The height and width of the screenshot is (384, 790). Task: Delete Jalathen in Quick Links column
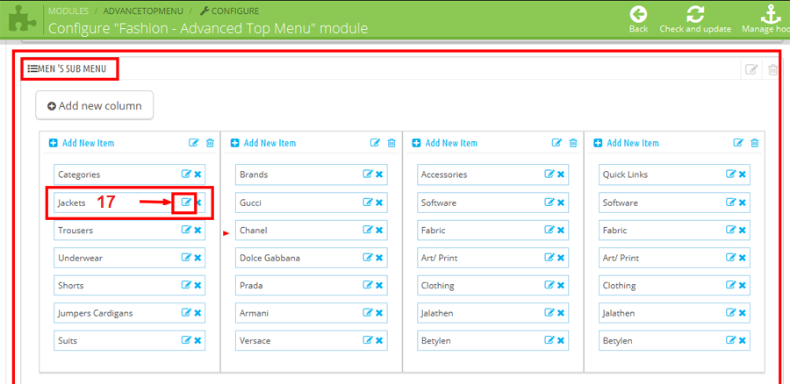point(742,313)
